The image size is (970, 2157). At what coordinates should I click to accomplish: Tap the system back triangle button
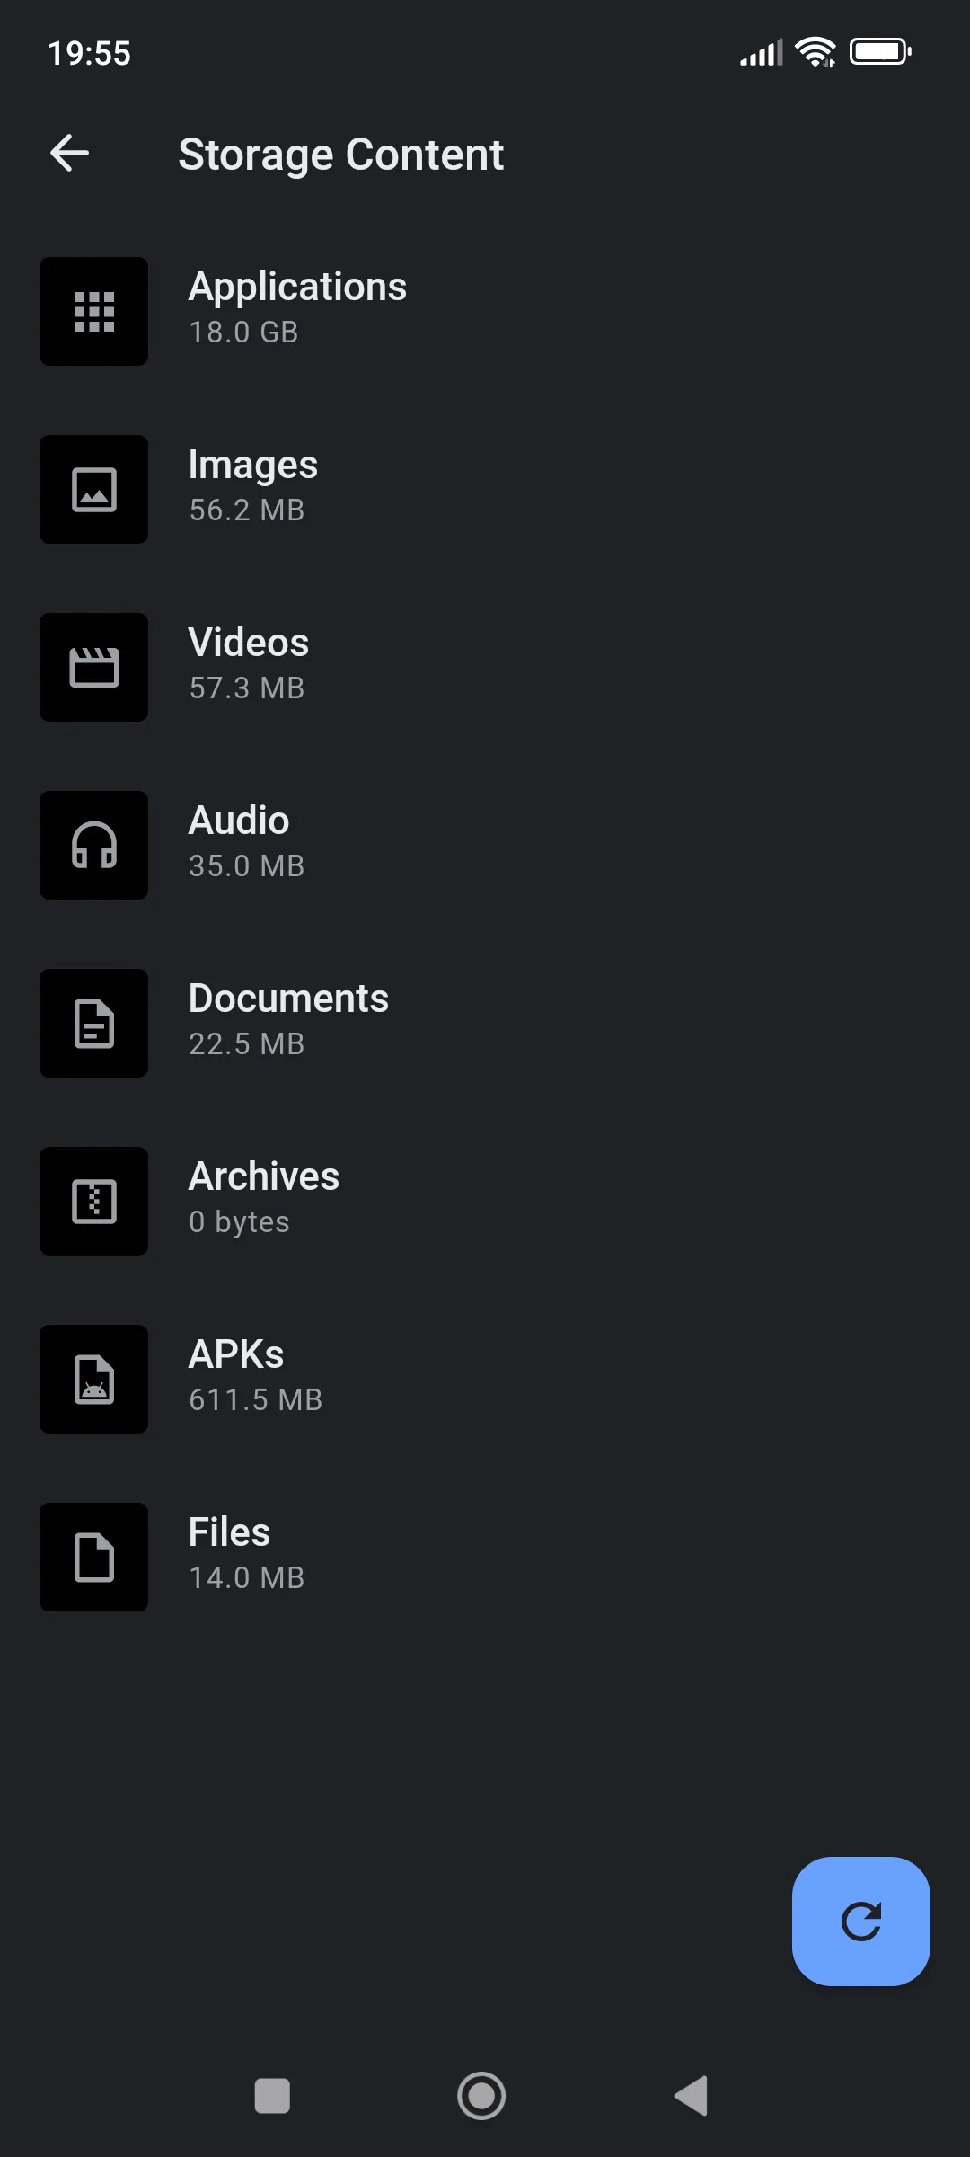(692, 2096)
